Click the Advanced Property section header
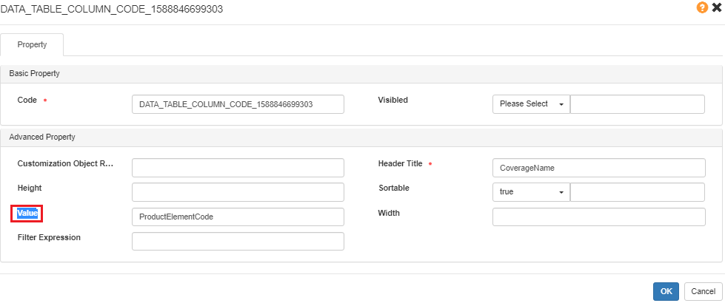The height and width of the screenshot is (303, 725). click(x=41, y=137)
